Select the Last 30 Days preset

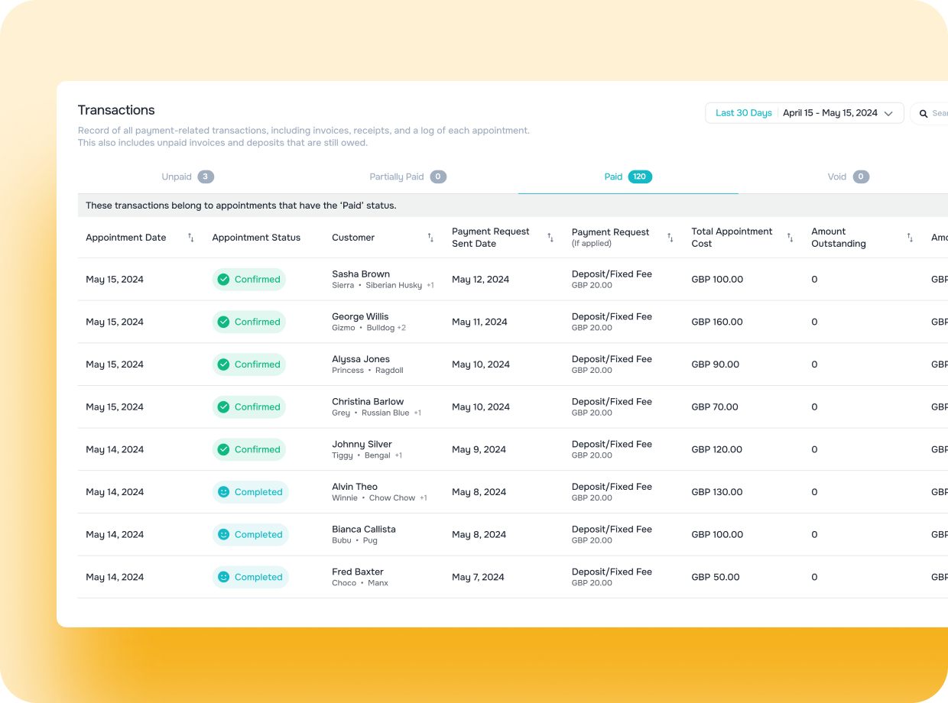[x=743, y=113]
